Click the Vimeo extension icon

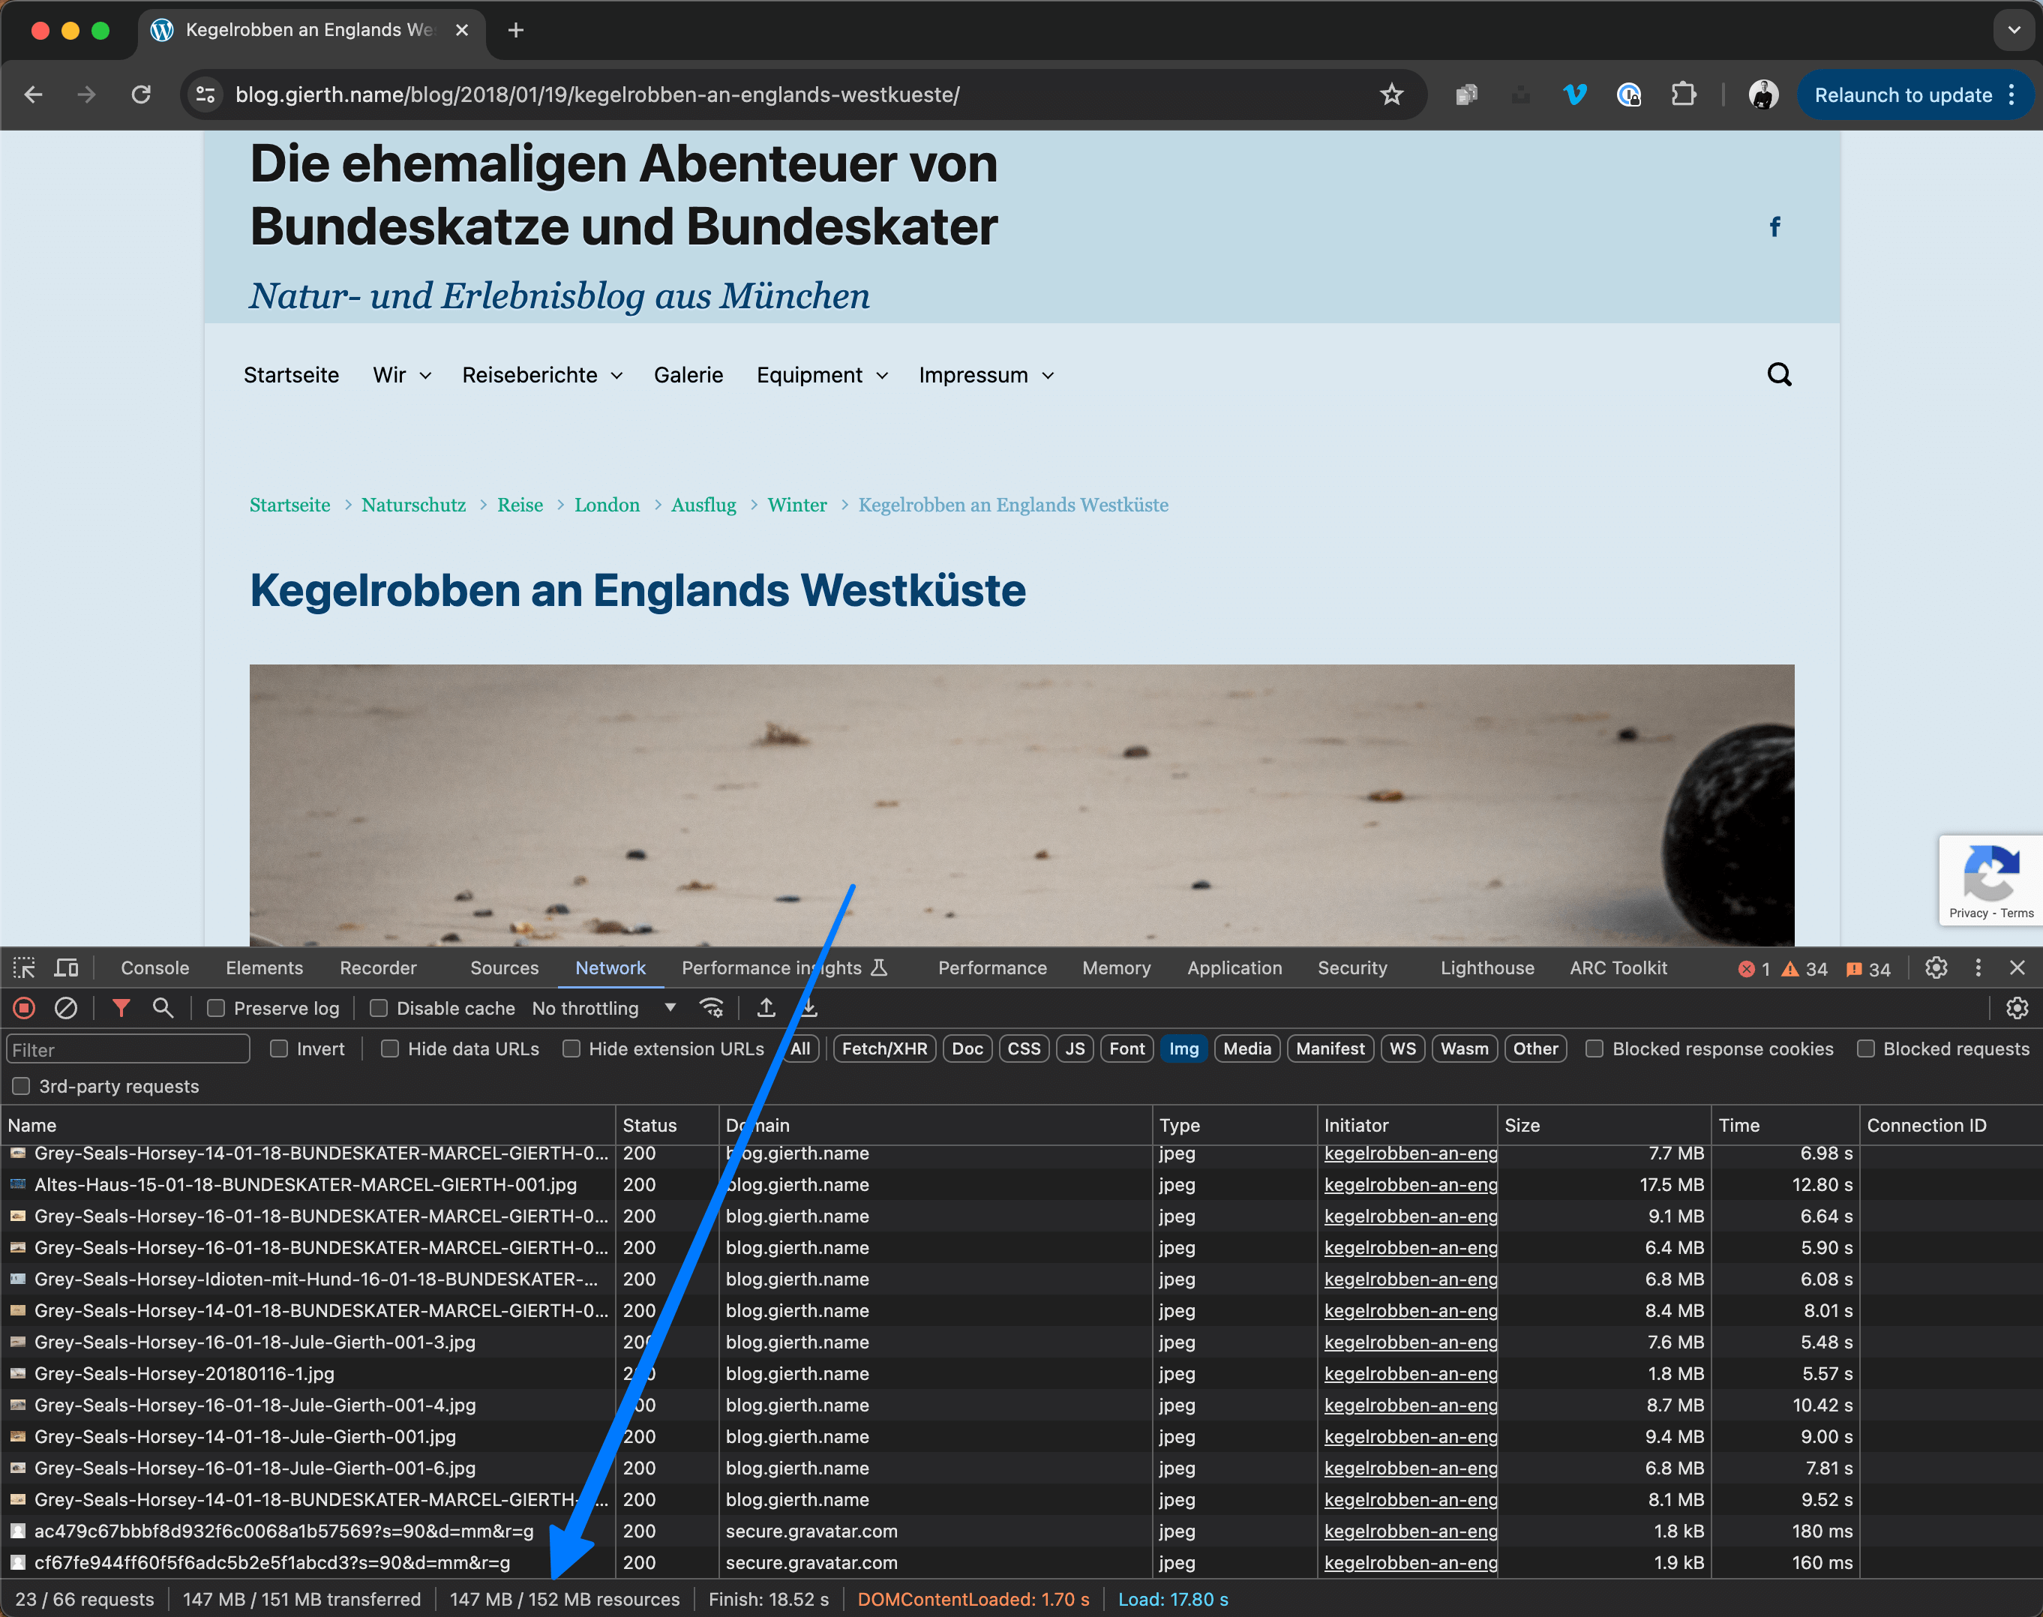[x=1575, y=94]
